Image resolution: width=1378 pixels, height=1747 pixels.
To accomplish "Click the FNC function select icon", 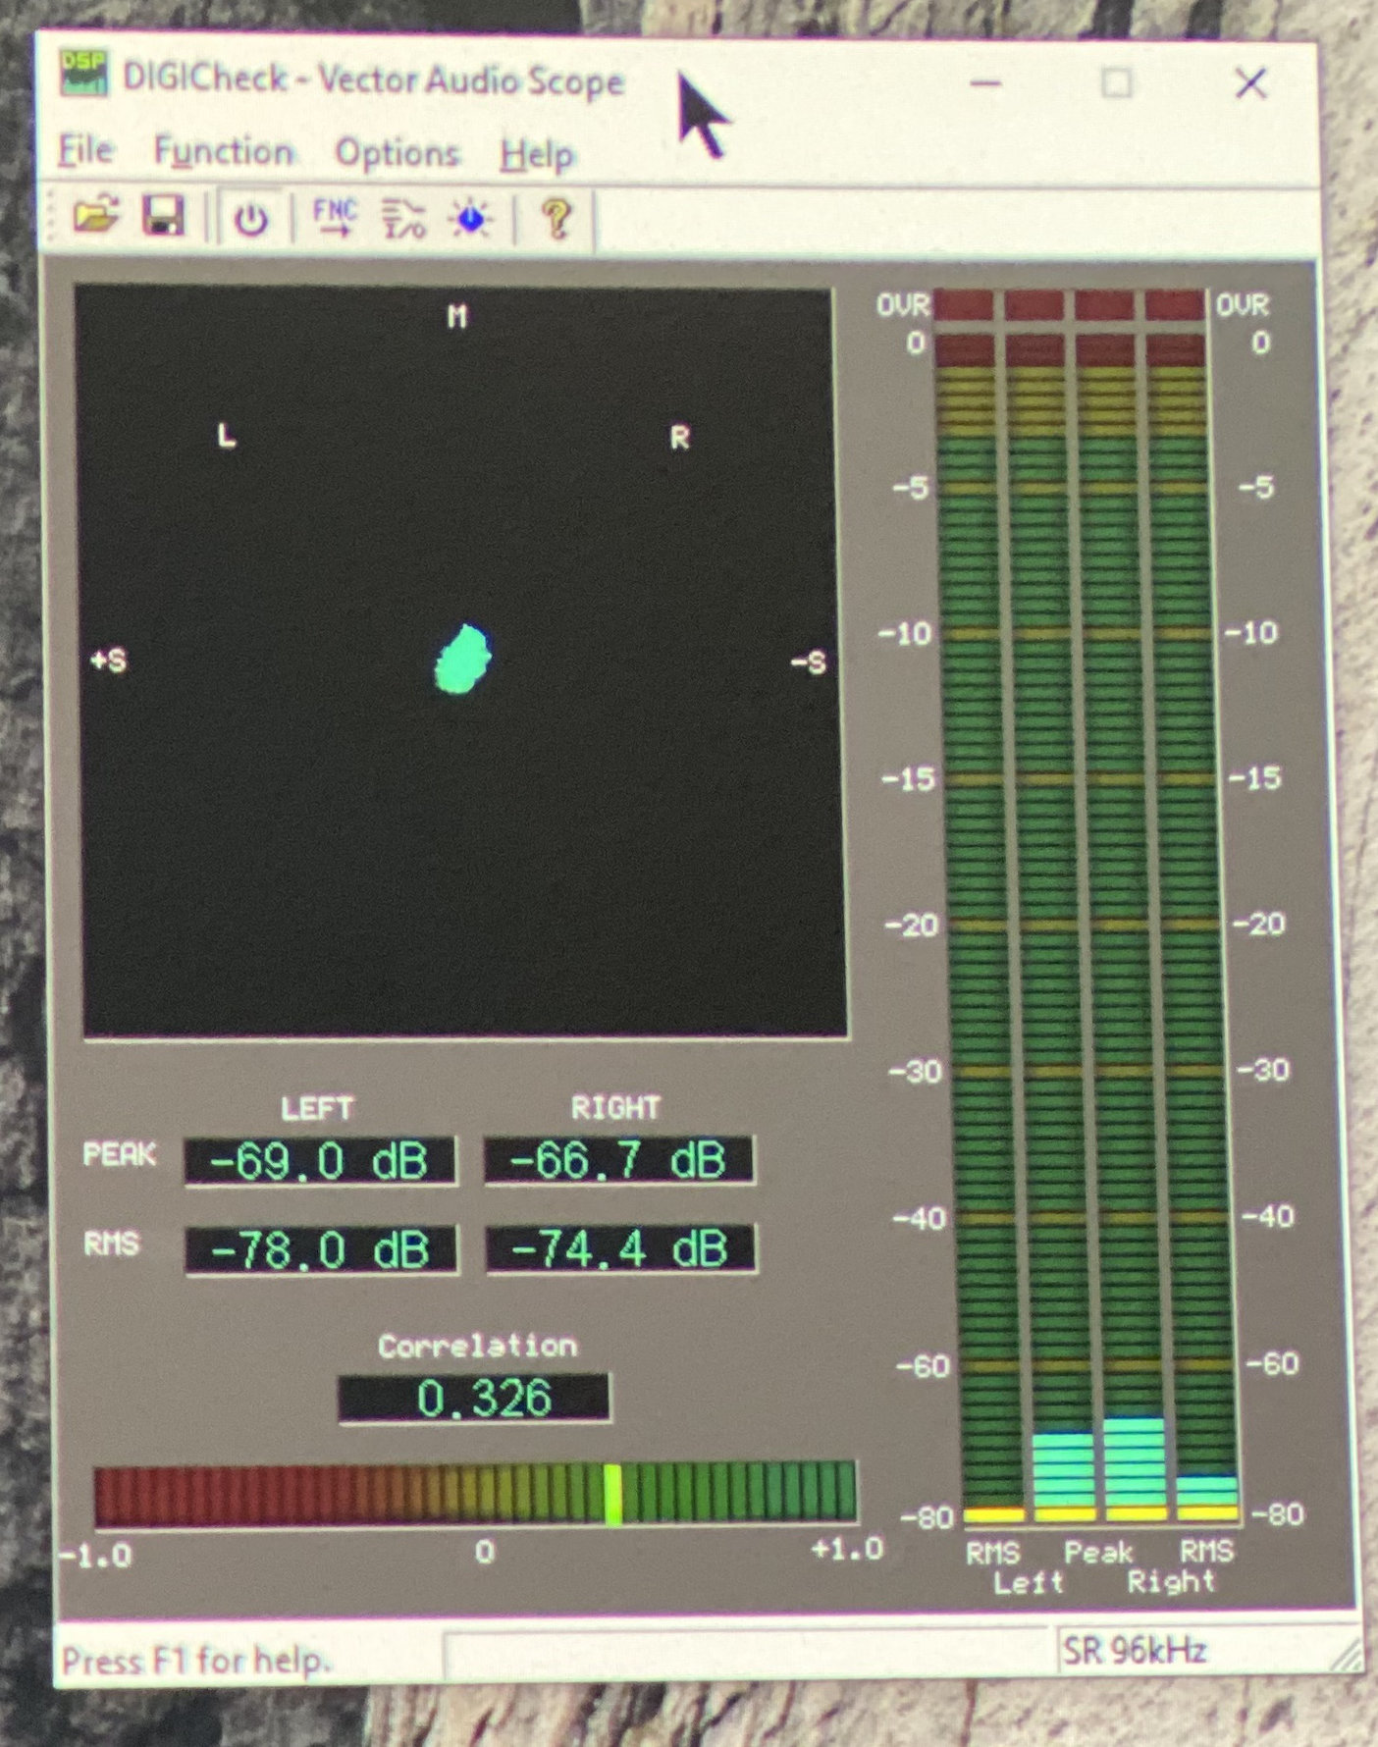I will click(x=335, y=217).
